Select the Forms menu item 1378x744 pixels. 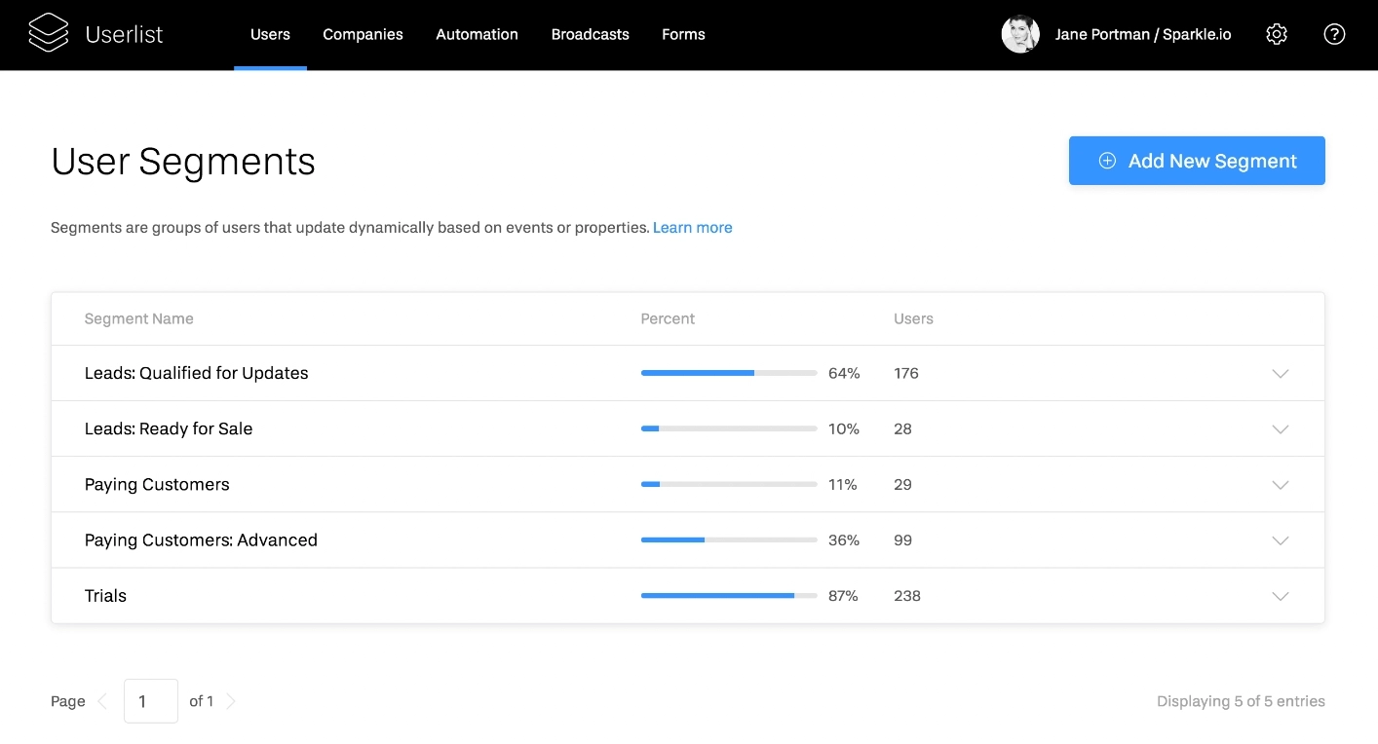click(683, 34)
